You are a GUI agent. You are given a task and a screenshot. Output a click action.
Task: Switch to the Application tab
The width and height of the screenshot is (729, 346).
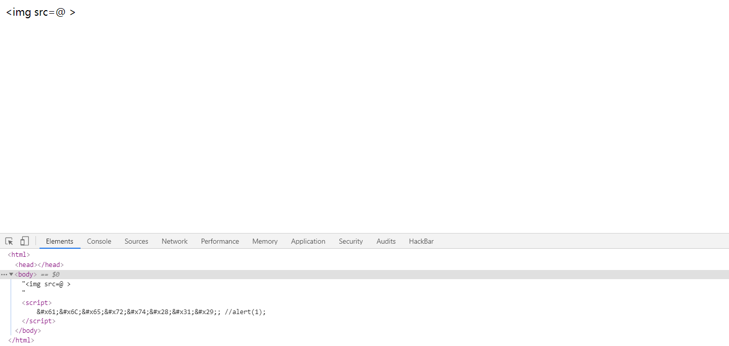(308, 241)
